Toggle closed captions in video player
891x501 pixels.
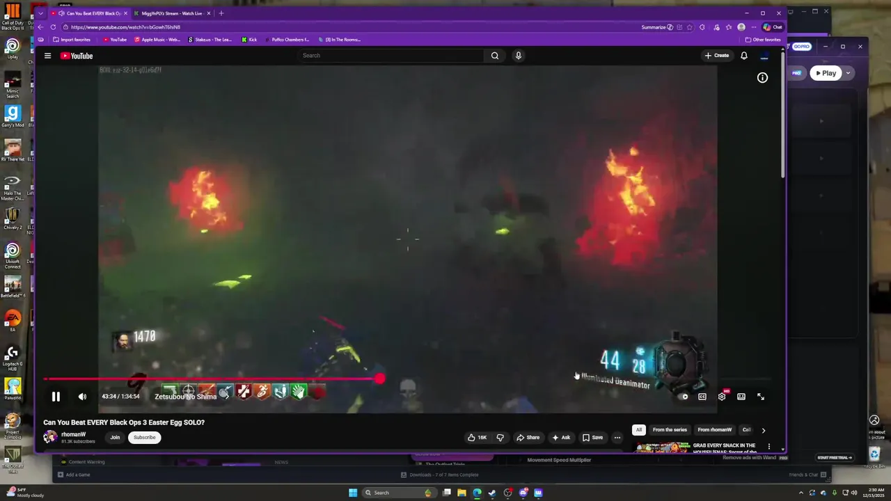click(x=702, y=397)
